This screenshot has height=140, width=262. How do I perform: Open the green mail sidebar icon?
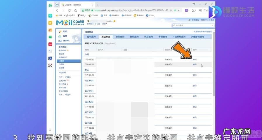(x=50, y=37)
